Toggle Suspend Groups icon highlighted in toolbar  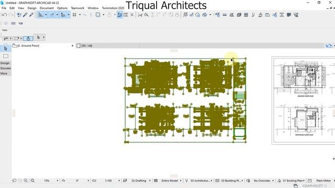tap(120, 15)
